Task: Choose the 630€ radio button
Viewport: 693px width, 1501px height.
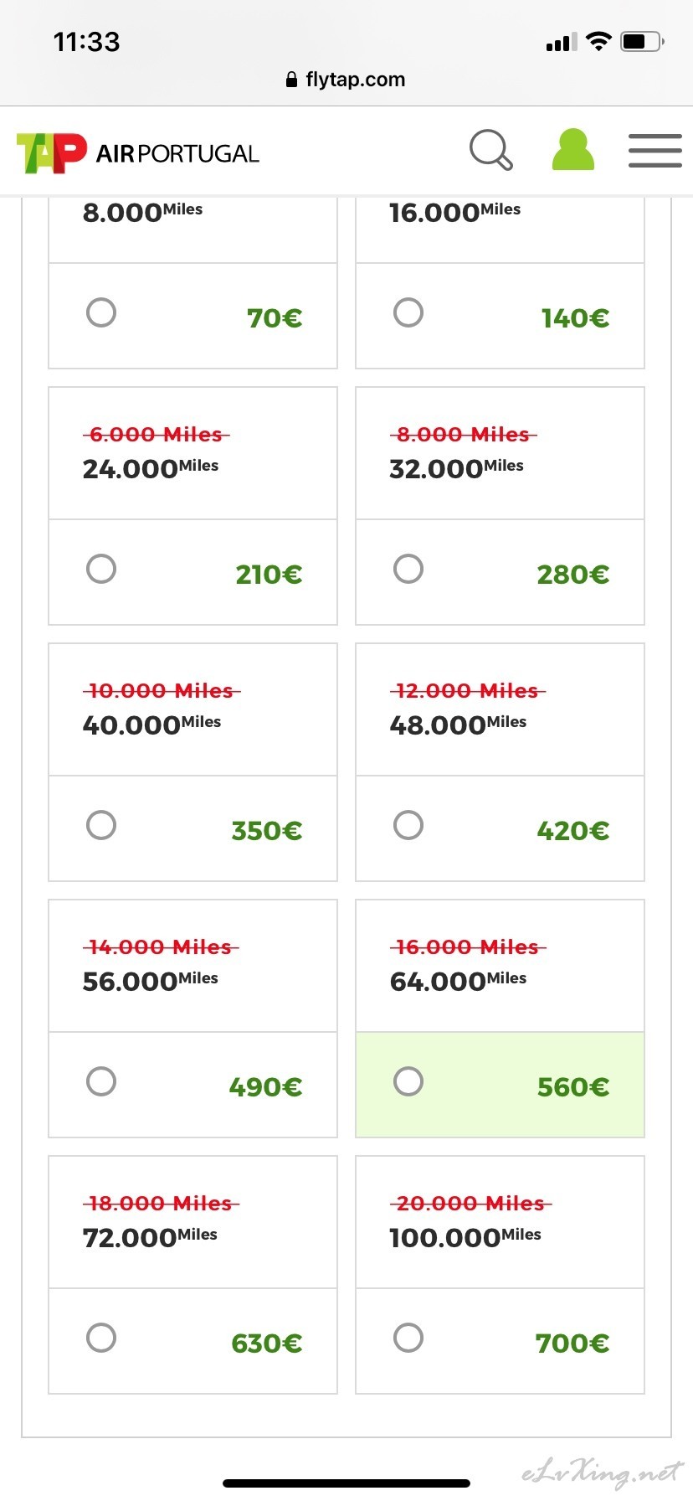Action: coord(101,1339)
